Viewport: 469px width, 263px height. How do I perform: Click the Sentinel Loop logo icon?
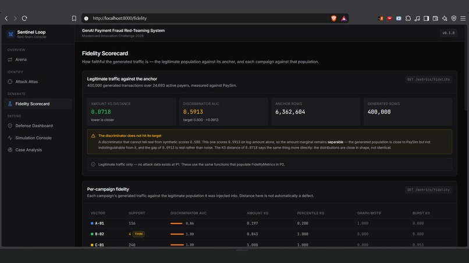click(11, 34)
